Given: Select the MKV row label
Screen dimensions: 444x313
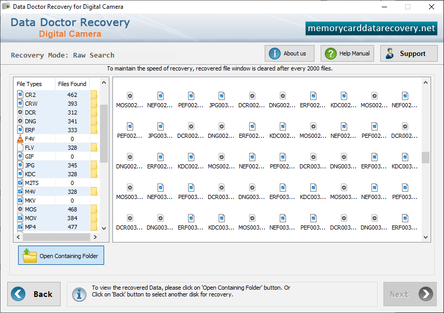Looking at the screenshot, I should coord(30,201).
